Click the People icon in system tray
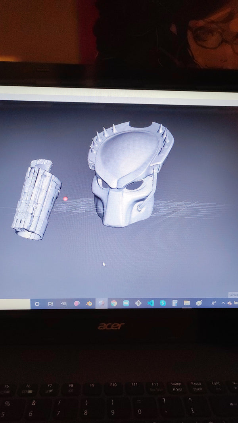The width and height of the screenshot is (238, 423). (x=214, y=303)
